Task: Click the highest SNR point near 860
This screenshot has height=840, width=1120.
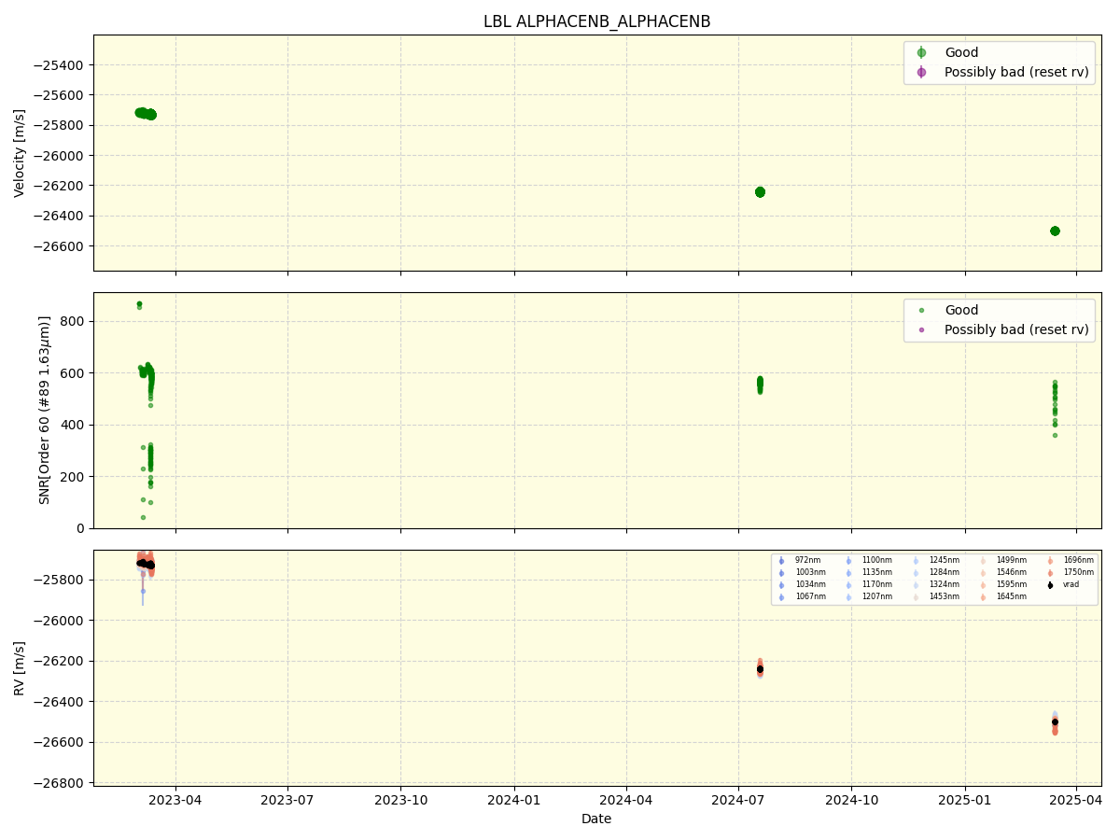Action: tap(139, 304)
